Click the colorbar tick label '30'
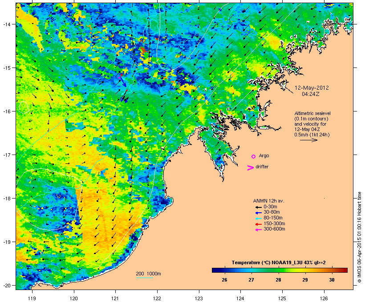365x302 pixels. 332,280
